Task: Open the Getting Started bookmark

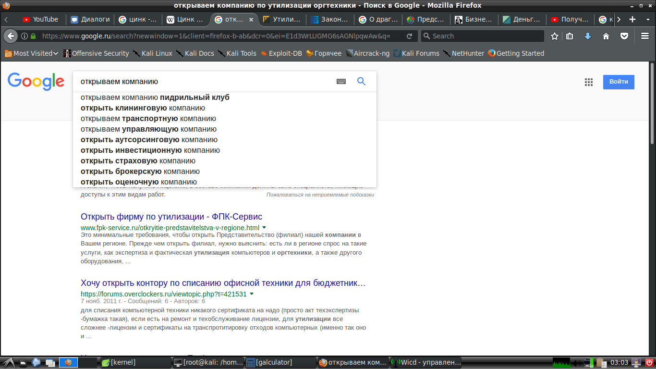Action: point(516,53)
